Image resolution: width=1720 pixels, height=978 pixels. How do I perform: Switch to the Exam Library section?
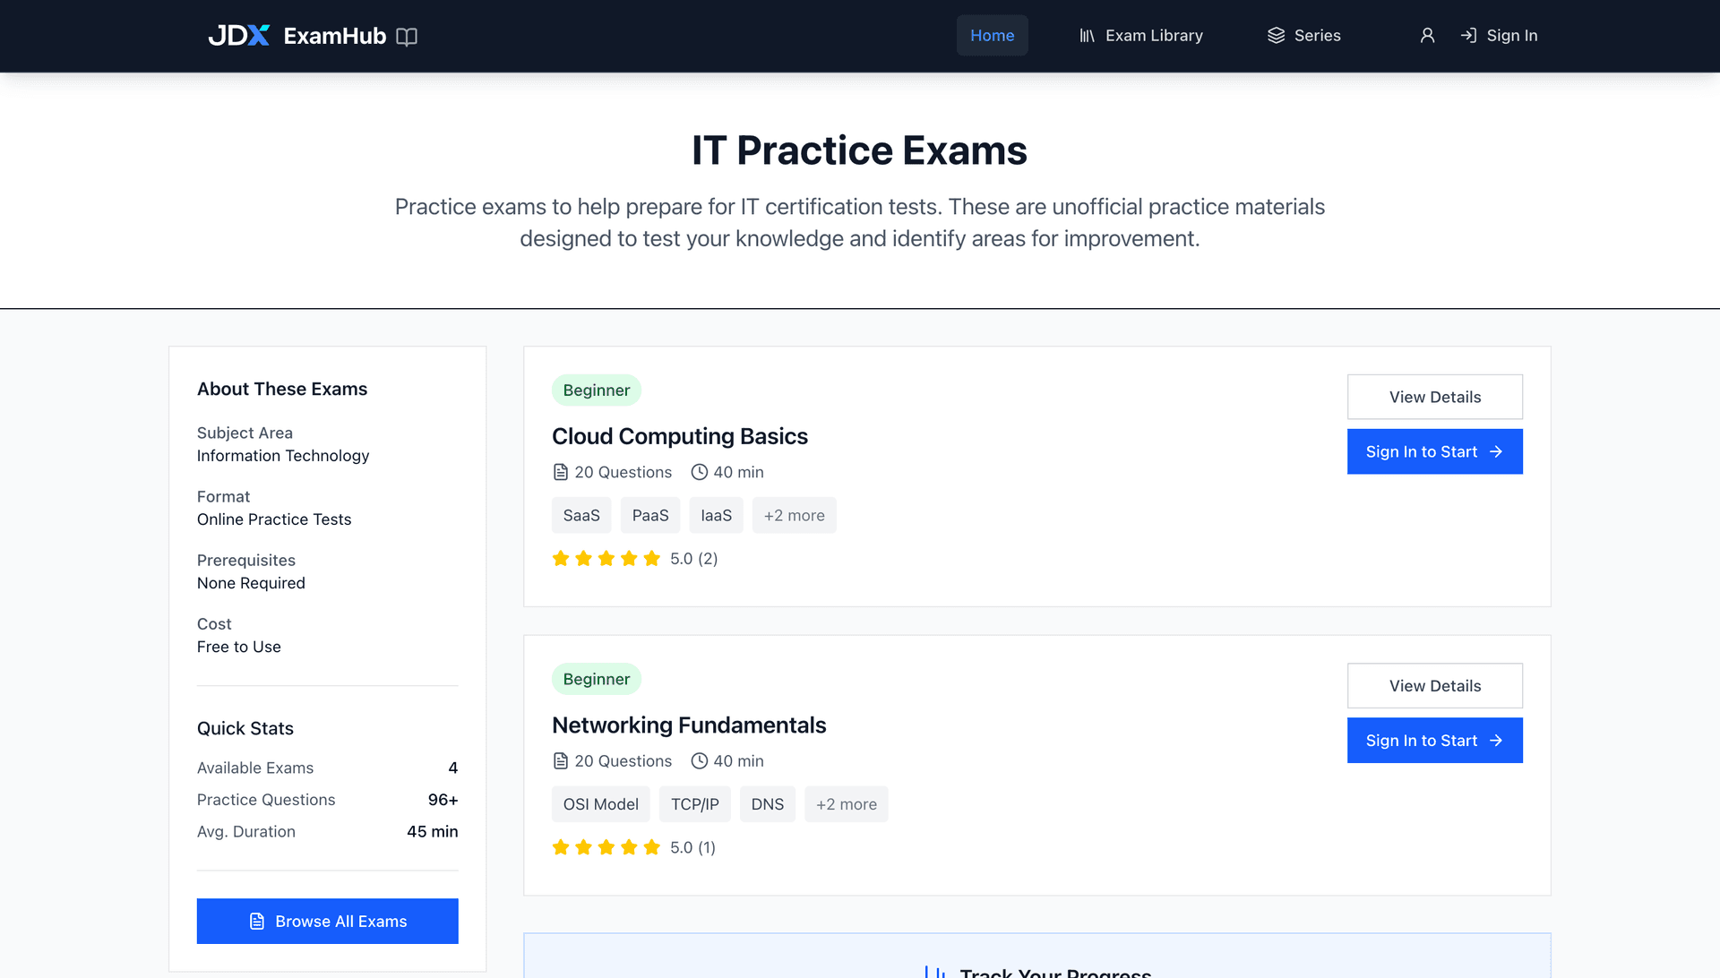[1154, 36]
